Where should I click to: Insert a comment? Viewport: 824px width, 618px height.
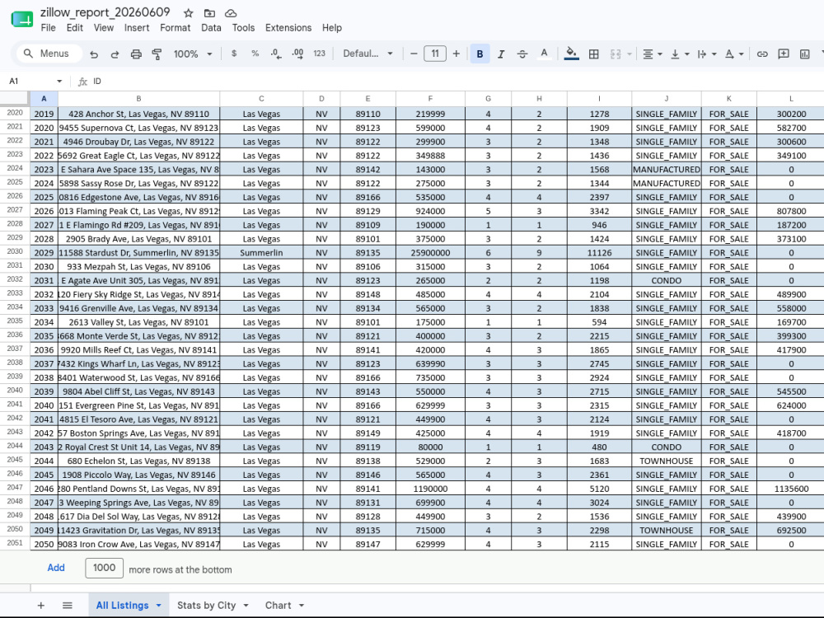pos(784,54)
